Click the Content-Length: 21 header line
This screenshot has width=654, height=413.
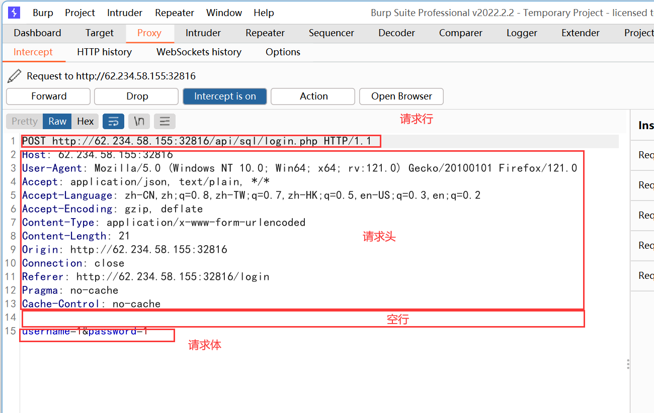point(76,236)
